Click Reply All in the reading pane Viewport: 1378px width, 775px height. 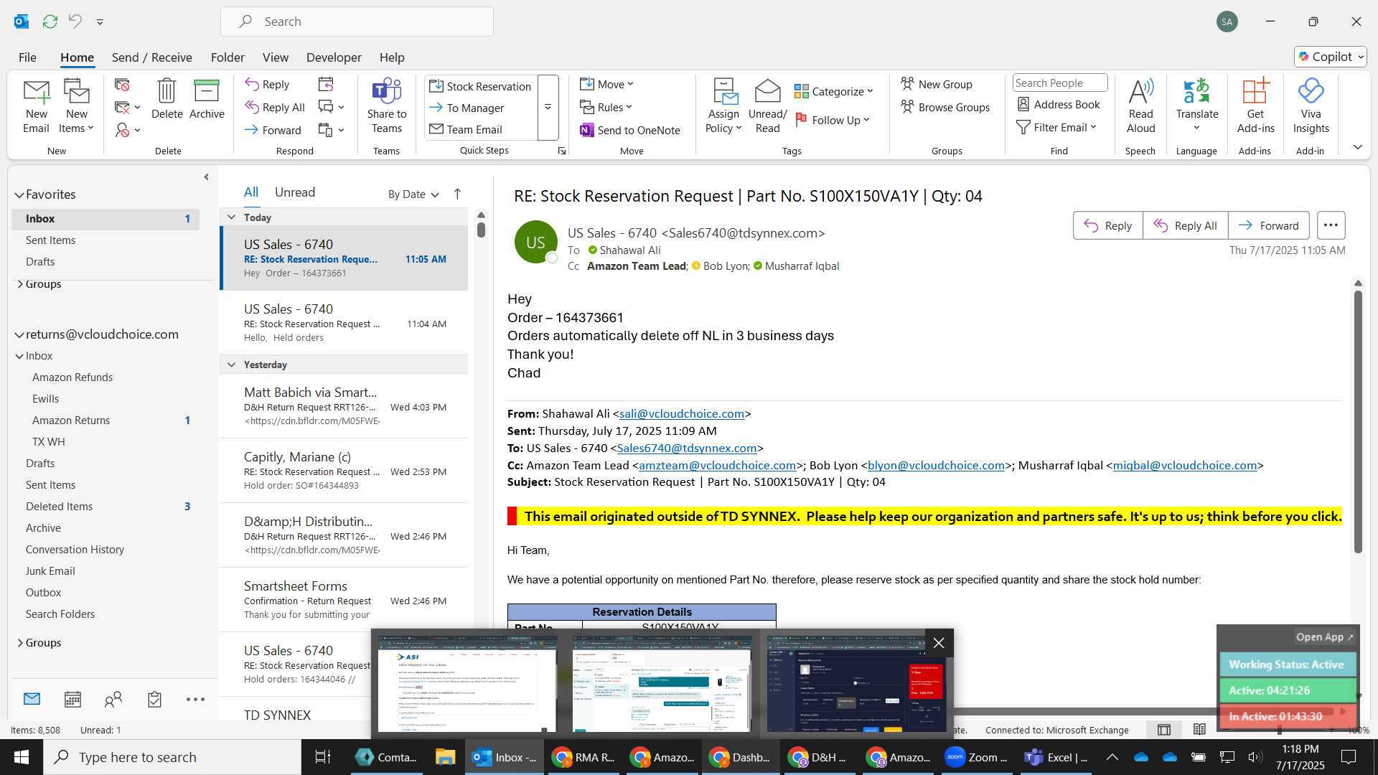[1185, 225]
